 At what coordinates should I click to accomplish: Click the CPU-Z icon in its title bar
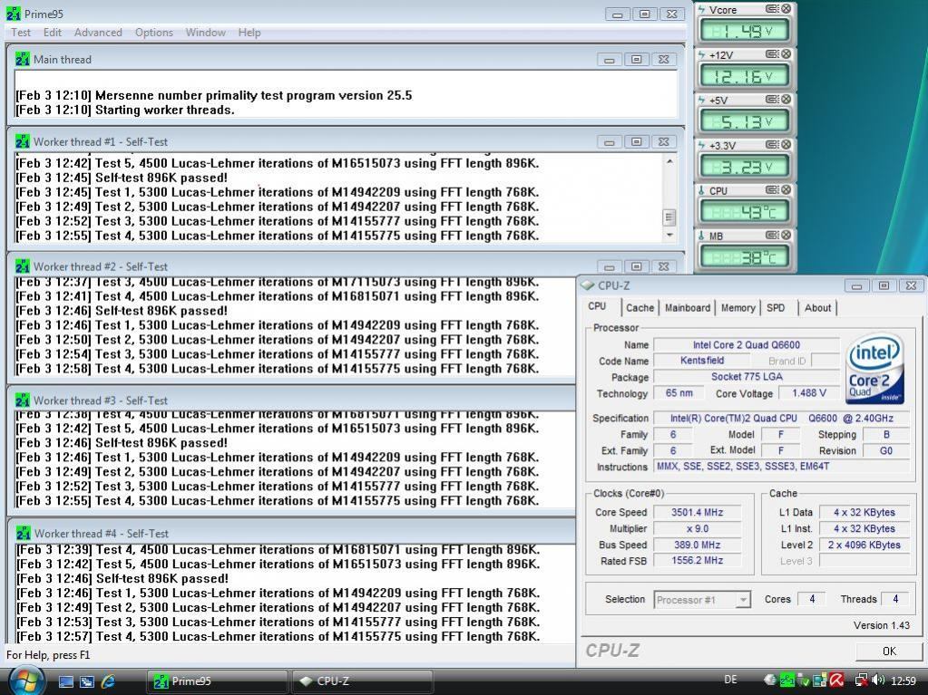coord(587,285)
